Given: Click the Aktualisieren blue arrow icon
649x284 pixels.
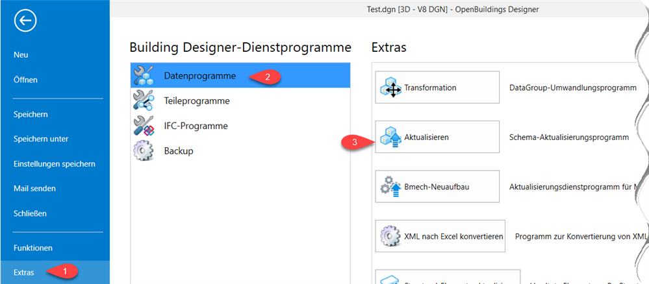Looking at the screenshot, I should tap(390, 137).
